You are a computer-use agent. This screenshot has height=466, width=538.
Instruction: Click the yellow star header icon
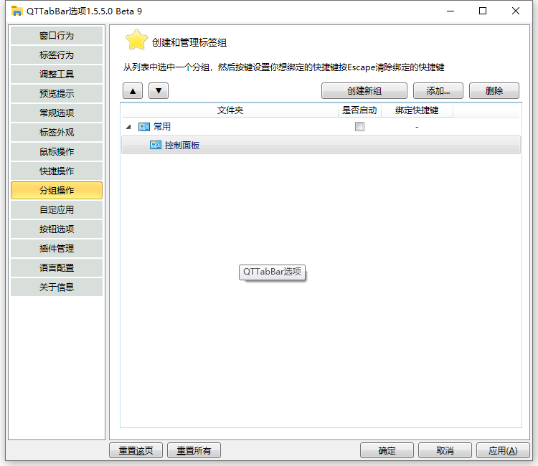coord(136,40)
